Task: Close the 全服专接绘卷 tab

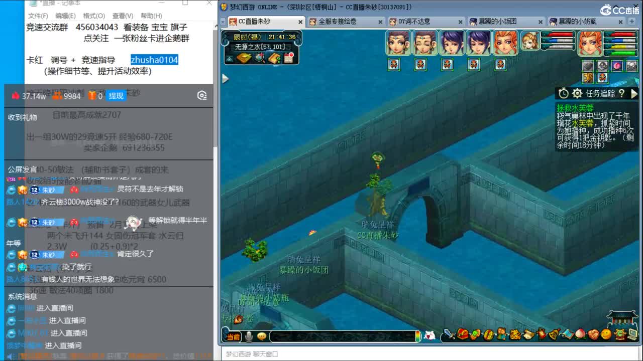Action: (x=380, y=22)
